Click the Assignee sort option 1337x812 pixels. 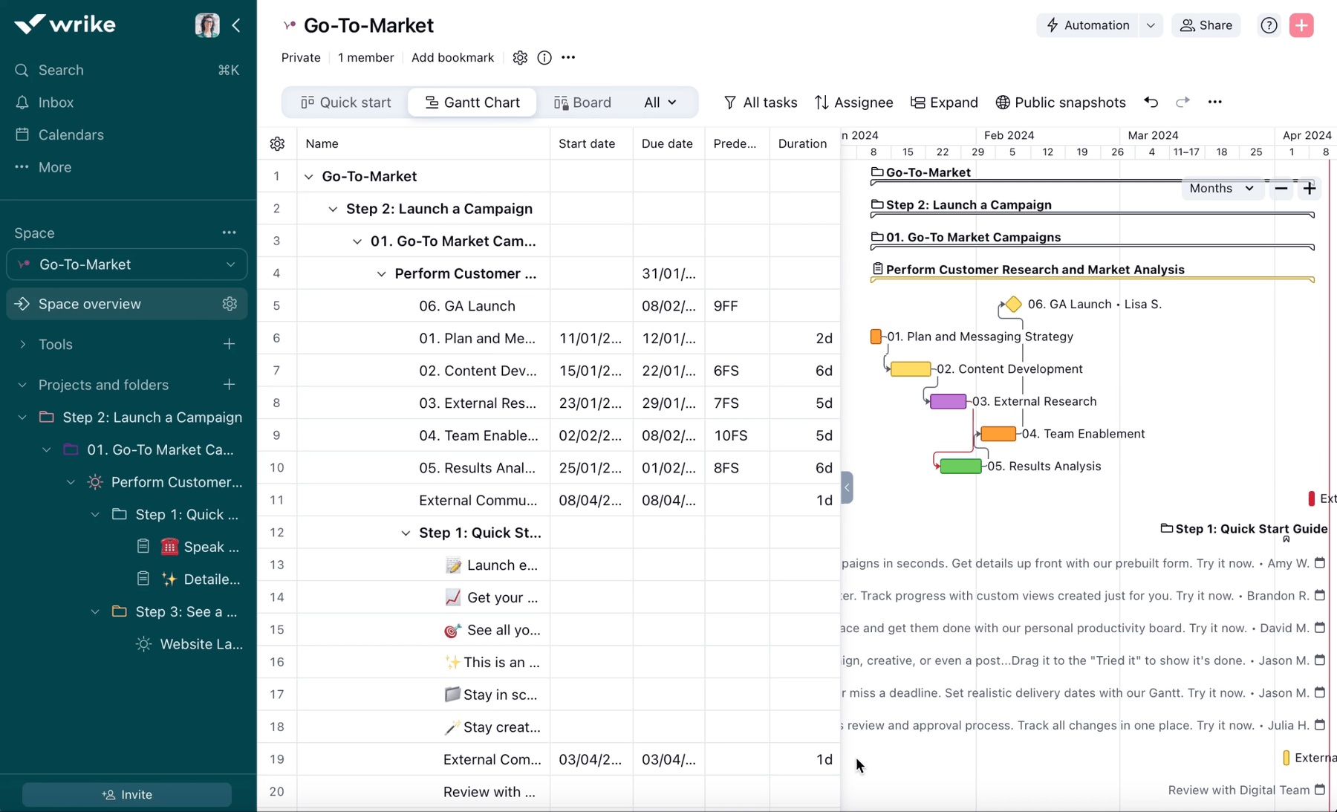click(853, 103)
